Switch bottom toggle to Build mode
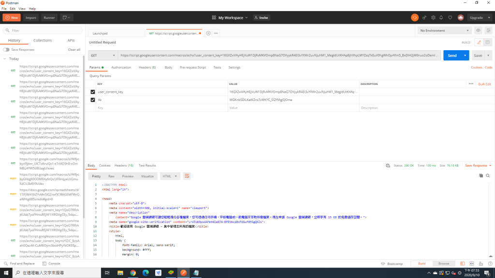Viewport: 495px width, 278px height. tap(422, 264)
